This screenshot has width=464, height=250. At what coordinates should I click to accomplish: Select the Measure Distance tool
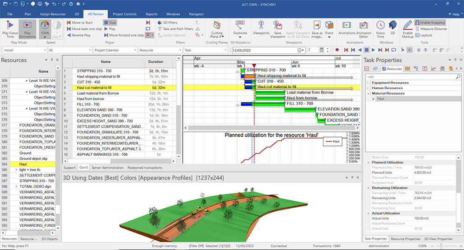pos(431,29)
